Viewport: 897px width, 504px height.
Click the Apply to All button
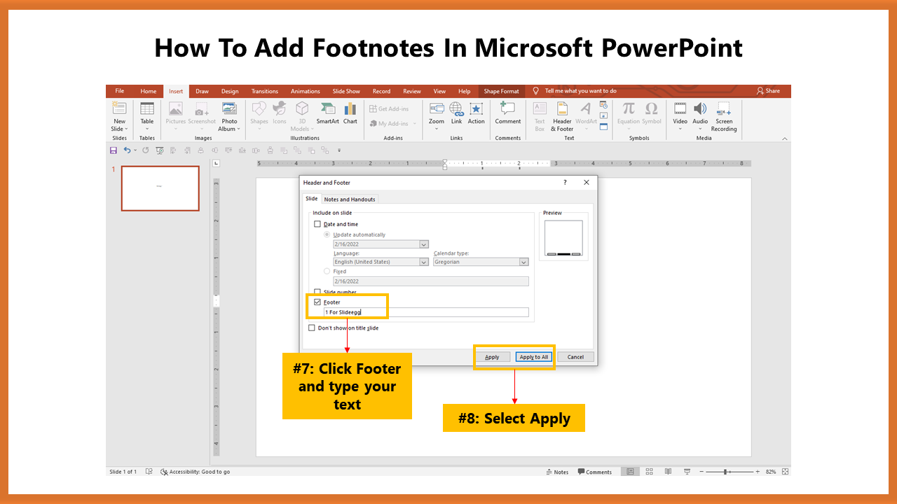[x=534, y=357]
